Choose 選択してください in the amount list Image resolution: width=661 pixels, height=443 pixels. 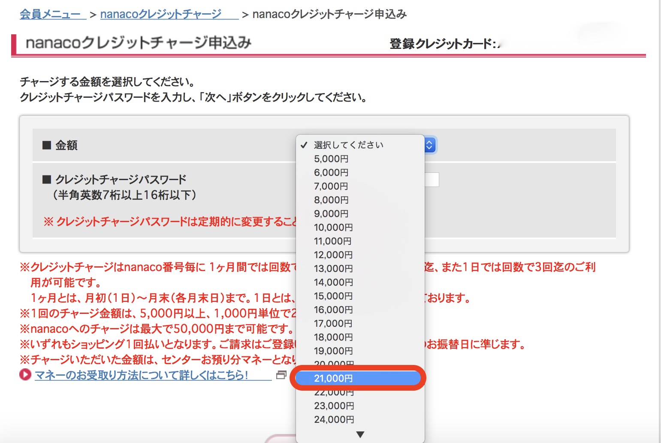(x=348, y=145)
